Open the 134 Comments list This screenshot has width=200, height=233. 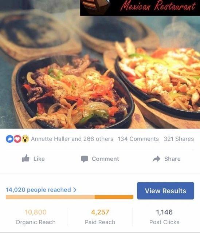138,139
